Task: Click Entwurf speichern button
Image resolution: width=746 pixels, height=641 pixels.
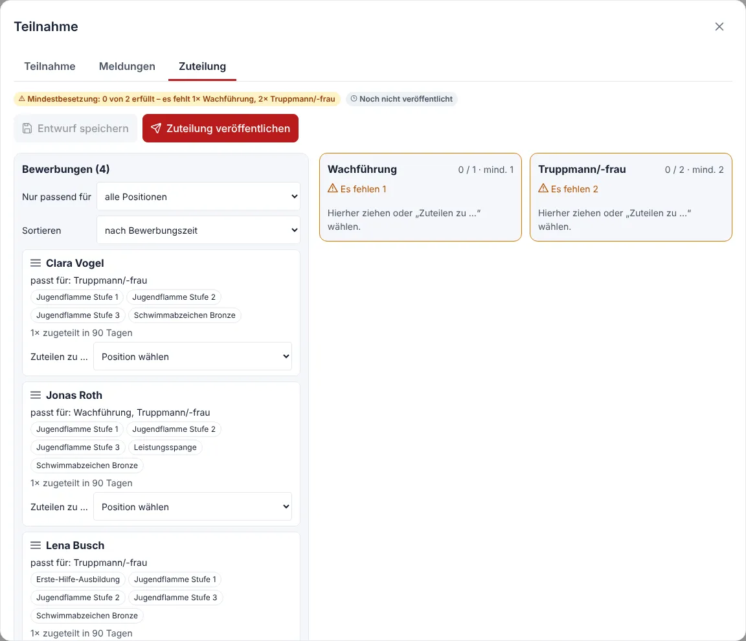Action: pyautogui.click(x=76, y=128)
